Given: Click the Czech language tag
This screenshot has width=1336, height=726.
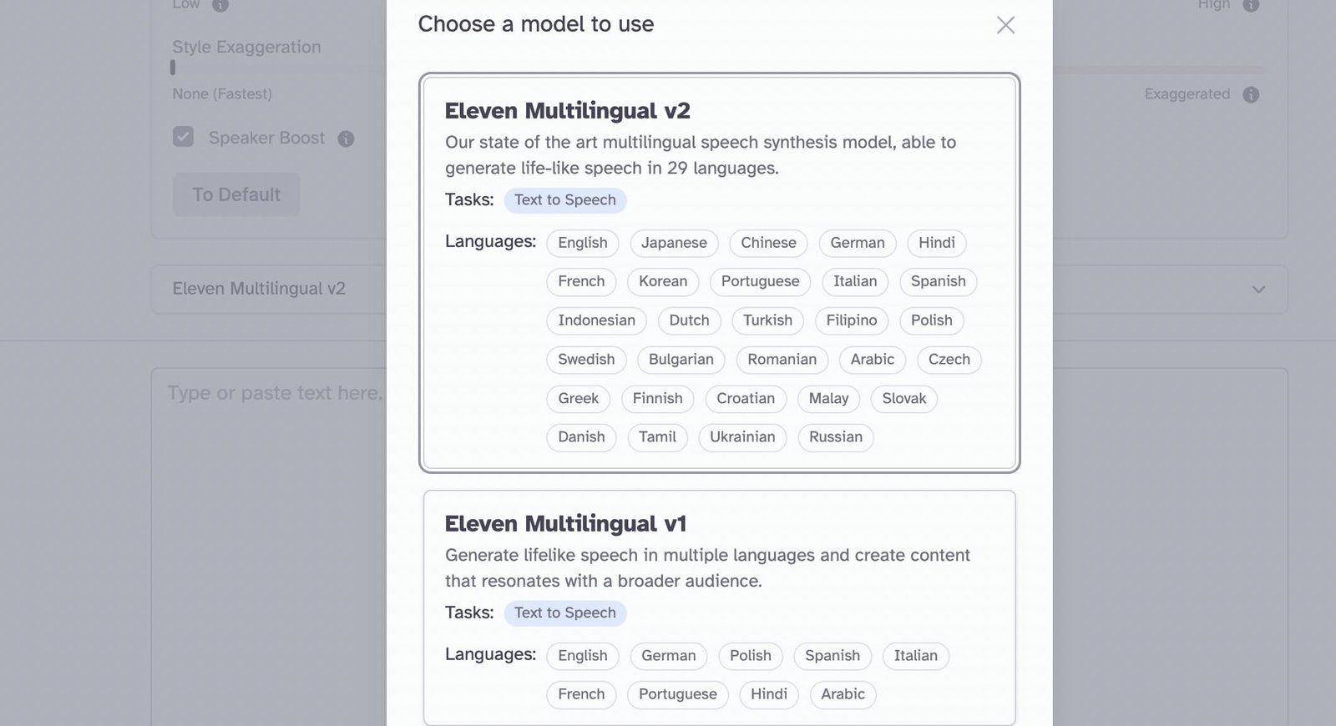Looking at the screenshot, I should (949, 360).
